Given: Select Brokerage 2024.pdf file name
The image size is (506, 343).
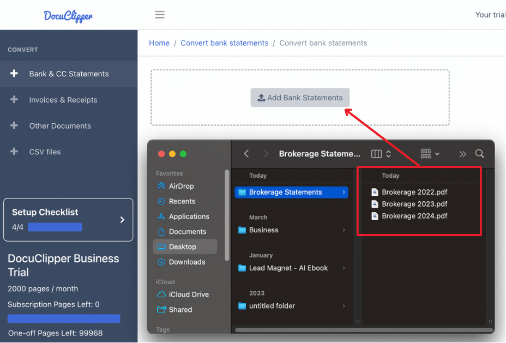Looking at the screenshot, I should 414,216.
